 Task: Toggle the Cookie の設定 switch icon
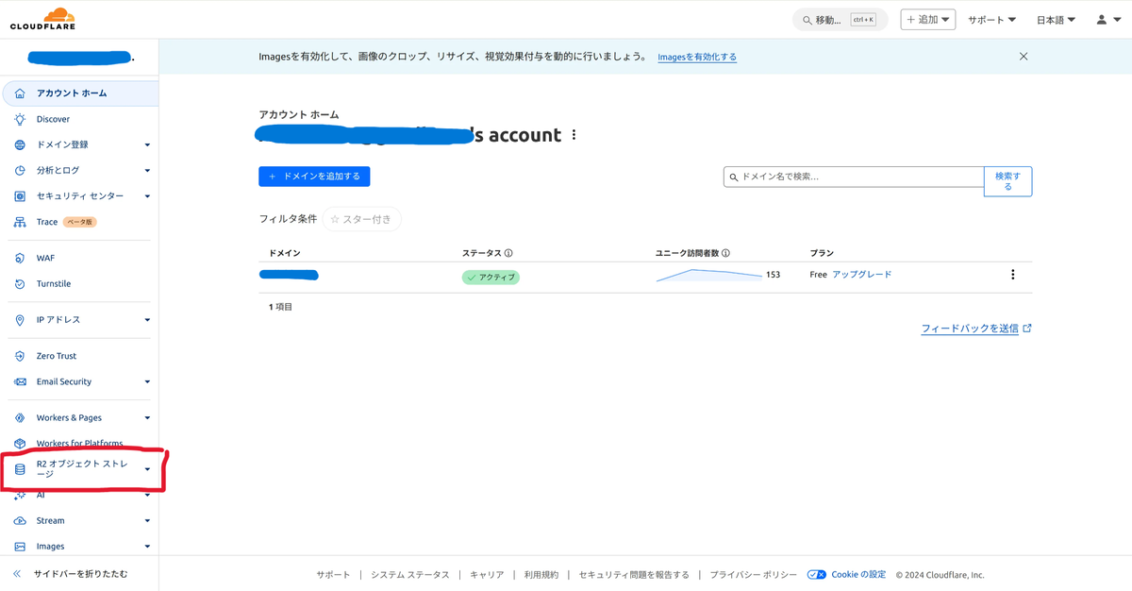tap(817, 574)
